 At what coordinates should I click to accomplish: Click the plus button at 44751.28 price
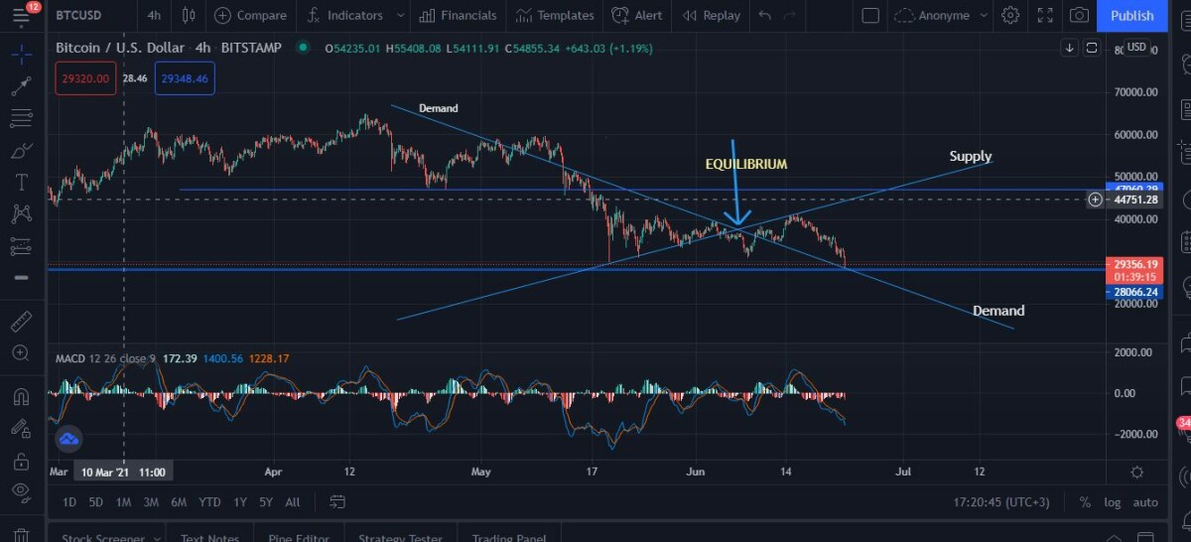click(1095, 200)
